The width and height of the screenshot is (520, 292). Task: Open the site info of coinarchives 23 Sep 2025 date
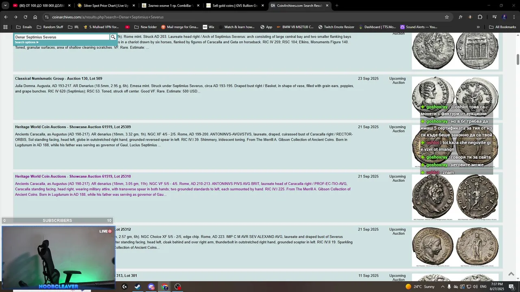coord(368,79)
